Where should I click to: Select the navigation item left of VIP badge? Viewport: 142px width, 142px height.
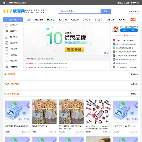coord(122,20)
